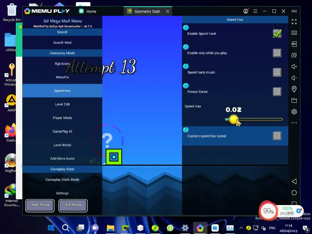Open the GPS location pin icon
The width and height of the screenshot is (312, 234).
pyautogui.click(x=294, y=89)
